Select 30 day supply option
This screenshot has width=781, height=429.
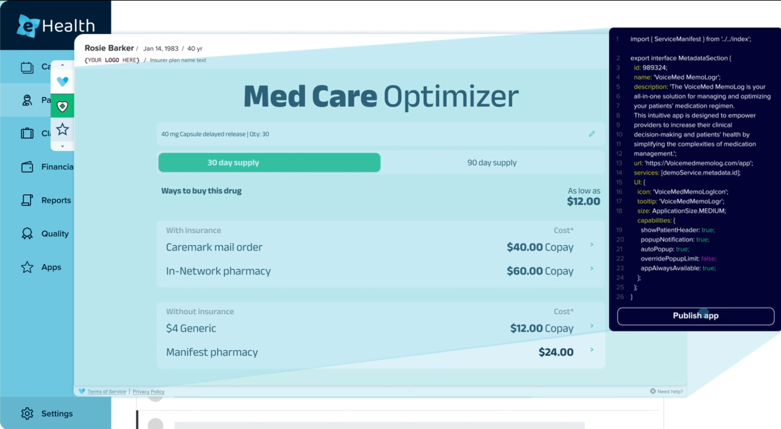(269, 162)
